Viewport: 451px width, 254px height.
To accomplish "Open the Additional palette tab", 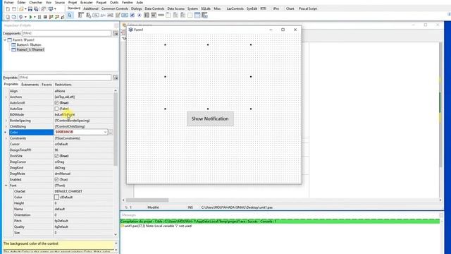I will (x=91, y=8).
